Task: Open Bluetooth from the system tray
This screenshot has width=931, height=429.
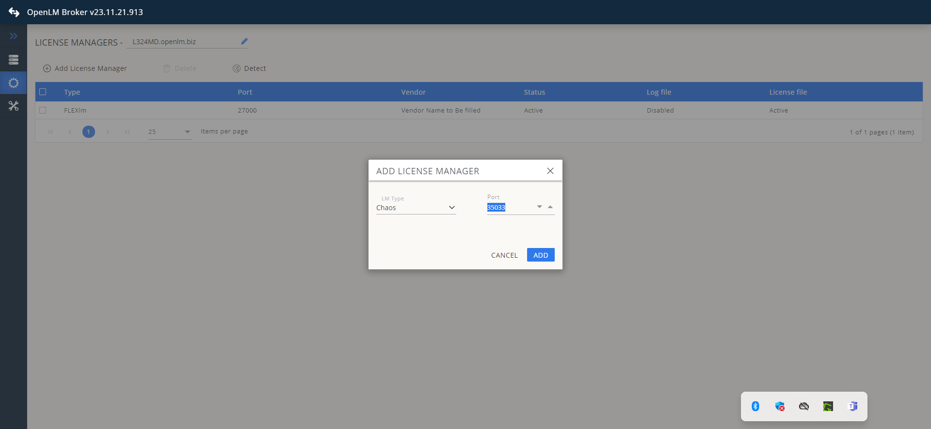Action: (x=755, y=406)
